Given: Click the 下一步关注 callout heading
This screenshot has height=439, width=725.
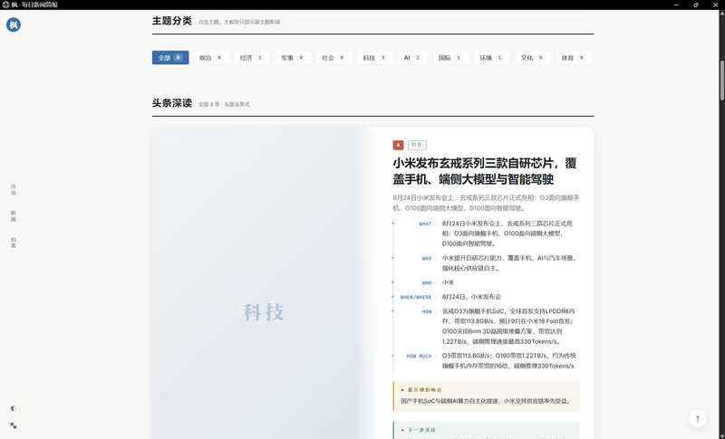Looking at the screenshot, I should [421, 430].
